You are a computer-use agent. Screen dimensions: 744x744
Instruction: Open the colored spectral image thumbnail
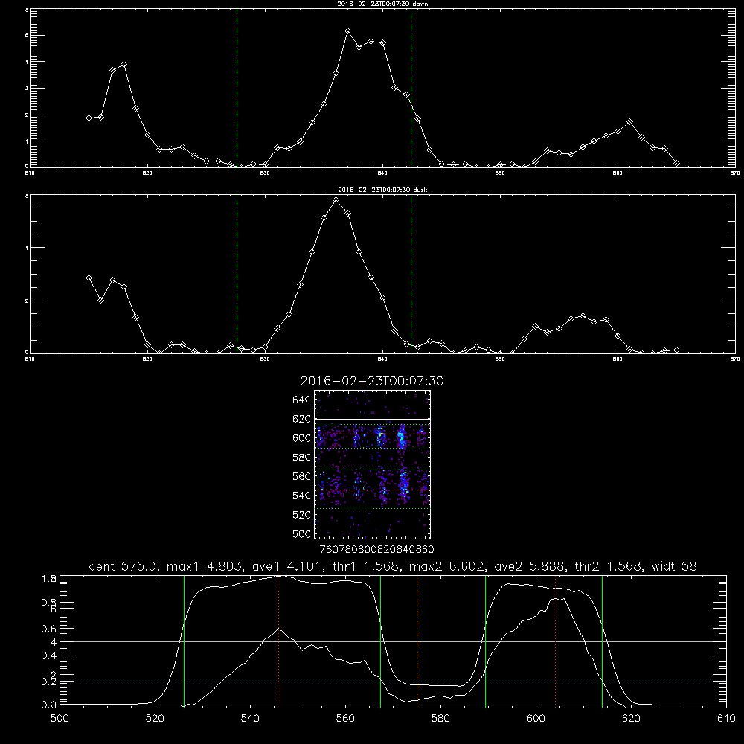[x=373, y=464]
